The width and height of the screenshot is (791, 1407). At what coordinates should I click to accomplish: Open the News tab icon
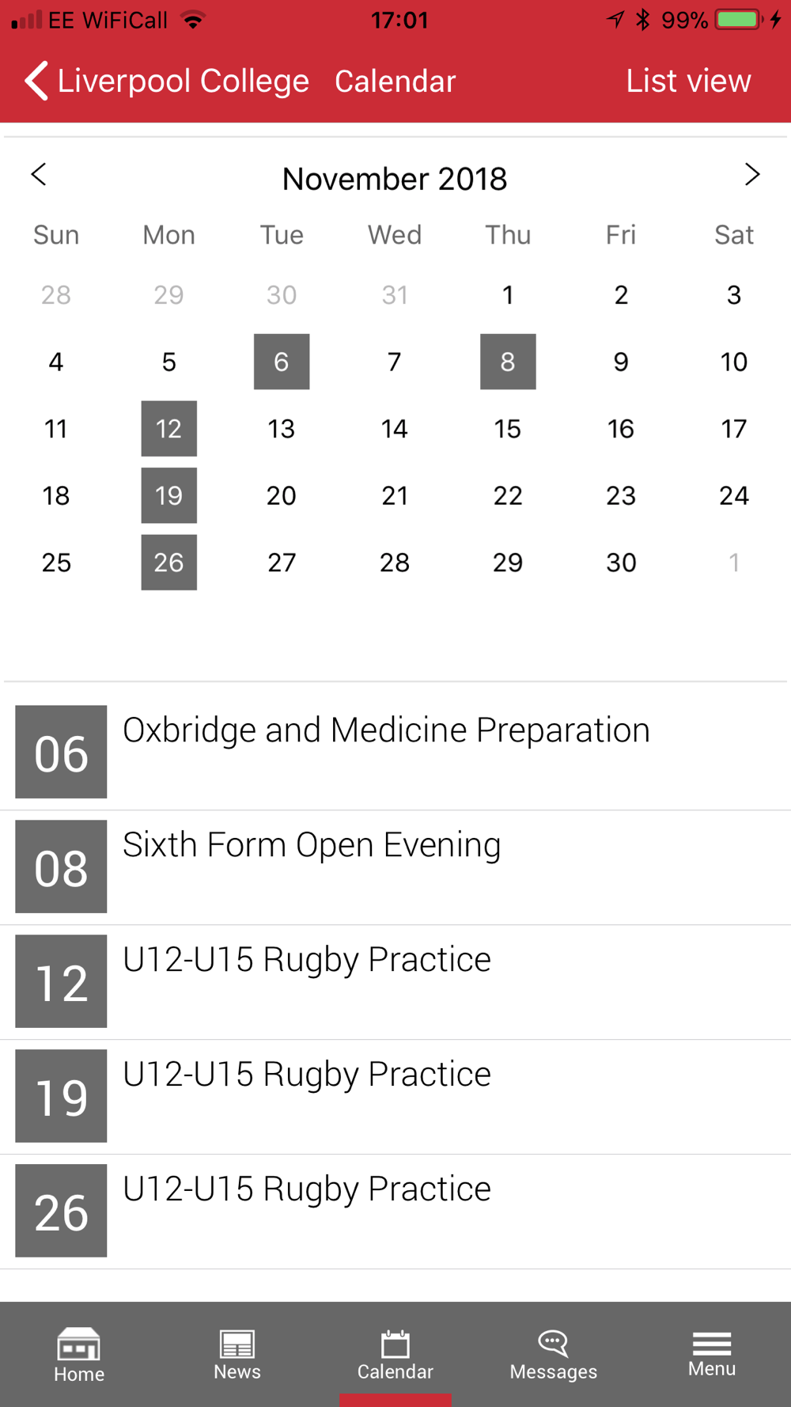237,1344
